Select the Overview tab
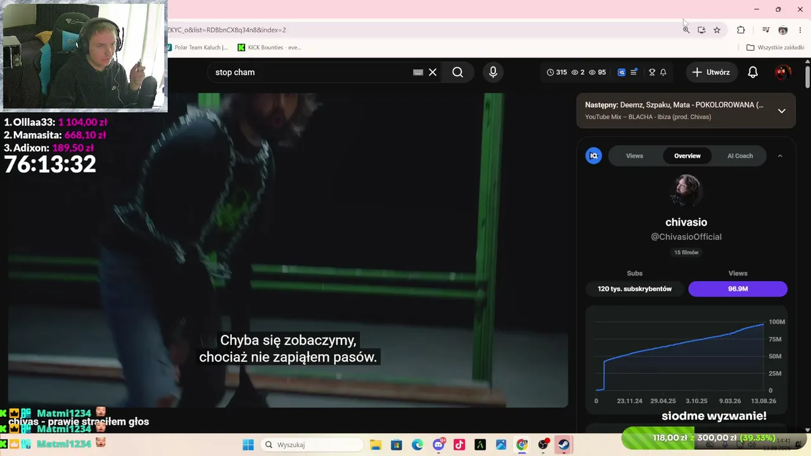Image resolution: width=811 pixels, height=456 pixels. (687, 156)
